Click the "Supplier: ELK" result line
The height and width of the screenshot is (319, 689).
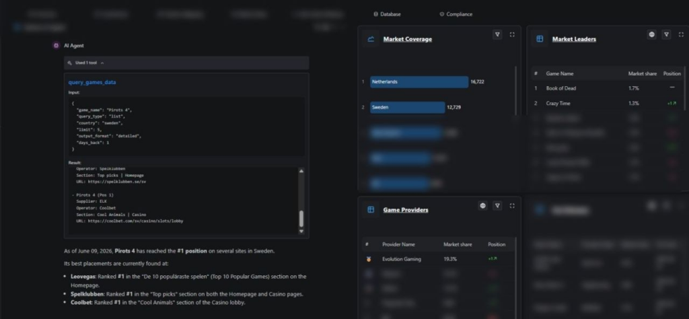[x=92, y=201]
